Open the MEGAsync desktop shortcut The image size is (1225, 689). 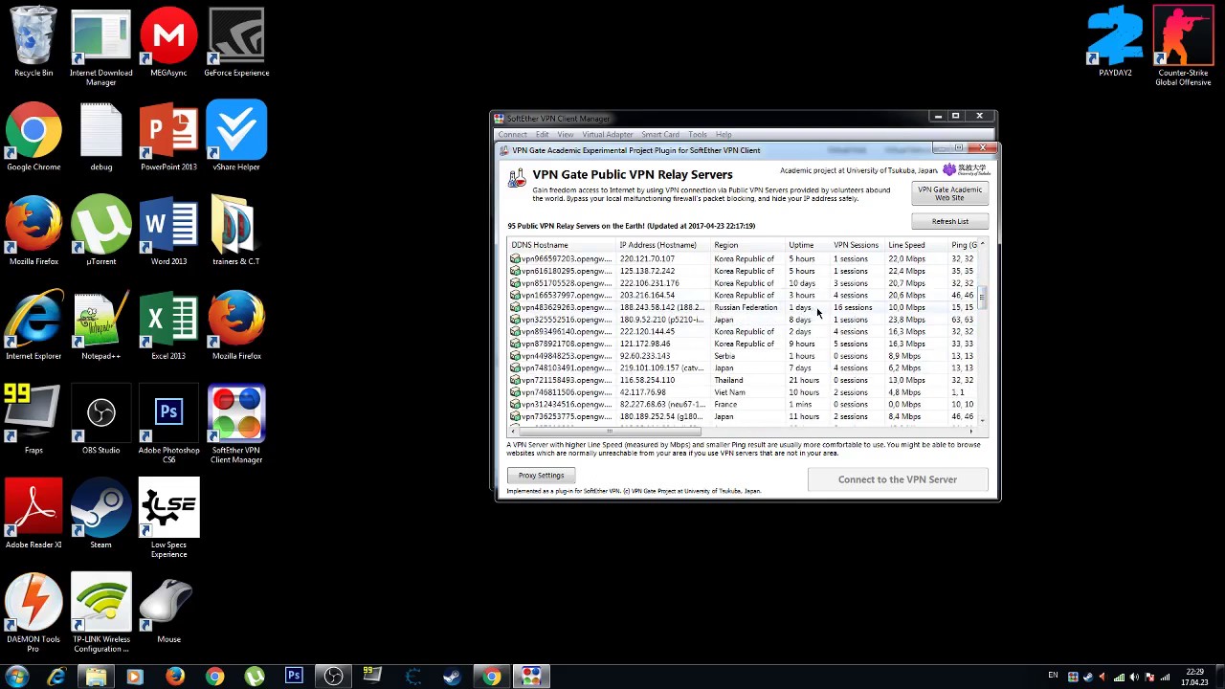tap(168, 43)
